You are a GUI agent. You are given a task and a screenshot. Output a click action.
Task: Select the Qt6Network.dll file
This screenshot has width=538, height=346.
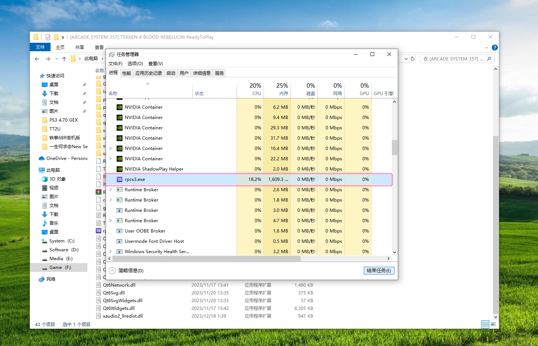(x=119, y=285)
